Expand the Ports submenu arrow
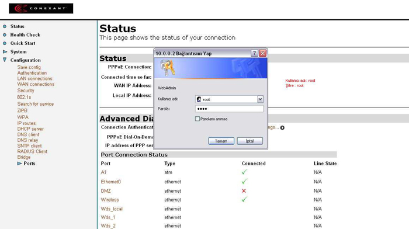Screen dimensions: 409x229 pyautogui.click(x=19, y=164)
